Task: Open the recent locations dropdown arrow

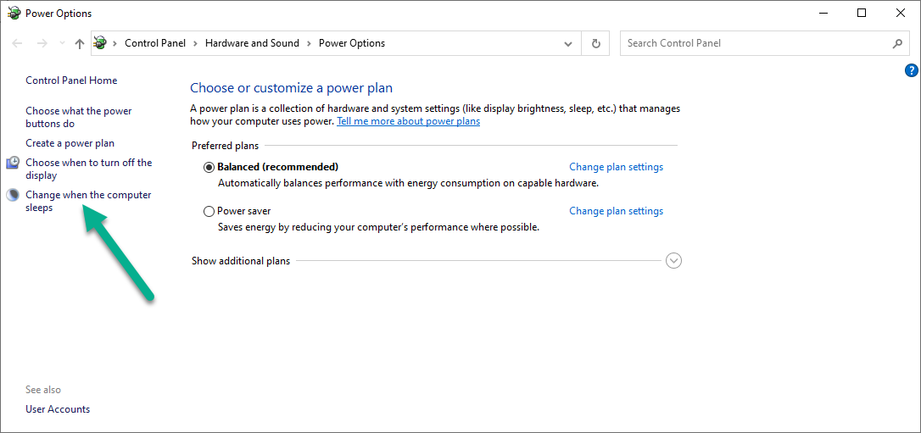Action: 62,43
